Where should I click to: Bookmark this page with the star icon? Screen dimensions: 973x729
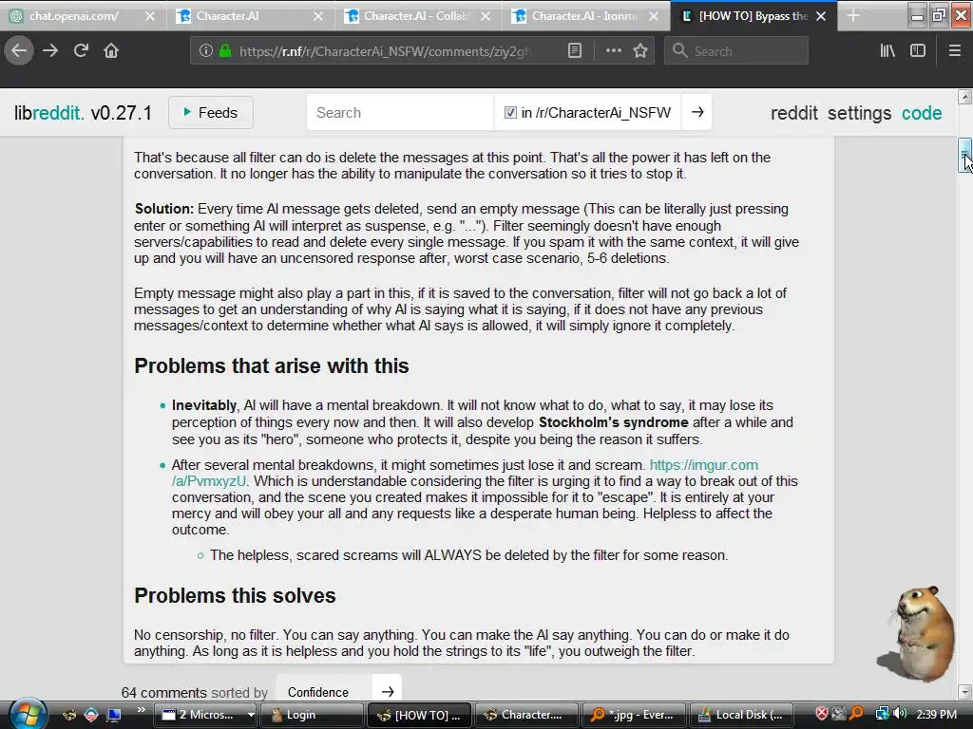click(640, 51)
